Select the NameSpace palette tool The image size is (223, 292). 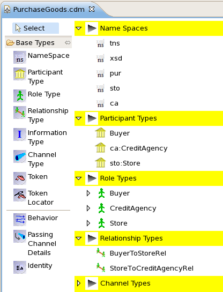[42, 57]
